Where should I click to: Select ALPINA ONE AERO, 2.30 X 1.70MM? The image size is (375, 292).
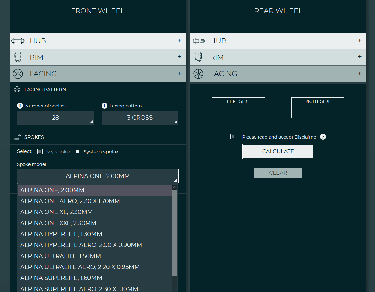point(95,201)
